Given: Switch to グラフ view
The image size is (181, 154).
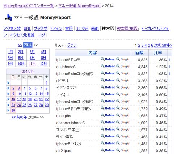Looking at the screenshot, I should 72,45.
